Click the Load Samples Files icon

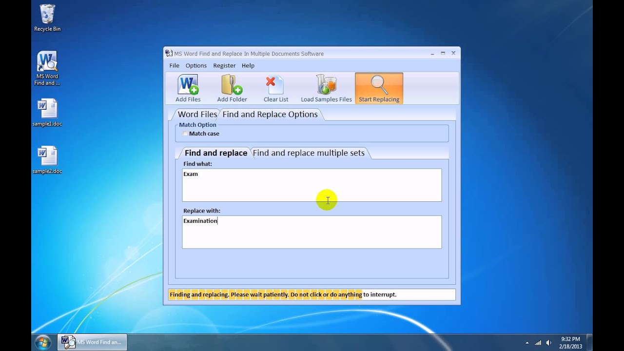pyautogui.click(x=326, y=89)
